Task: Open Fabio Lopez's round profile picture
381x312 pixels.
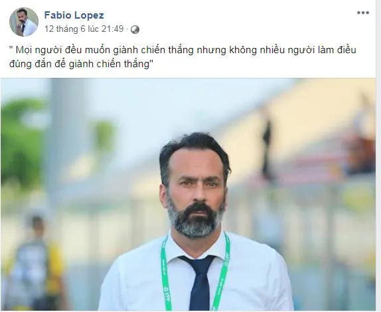Action: click(x=24, y=22)
